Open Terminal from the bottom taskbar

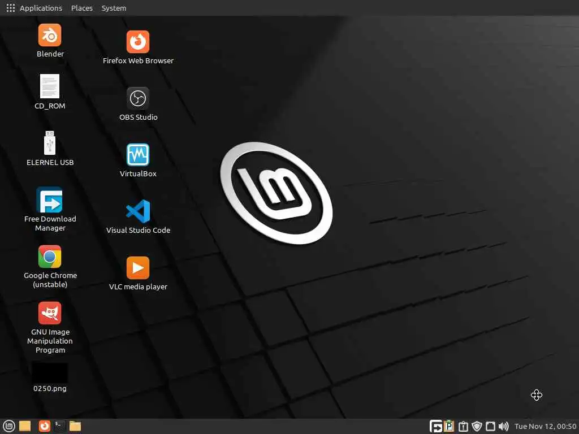point(59,426)
